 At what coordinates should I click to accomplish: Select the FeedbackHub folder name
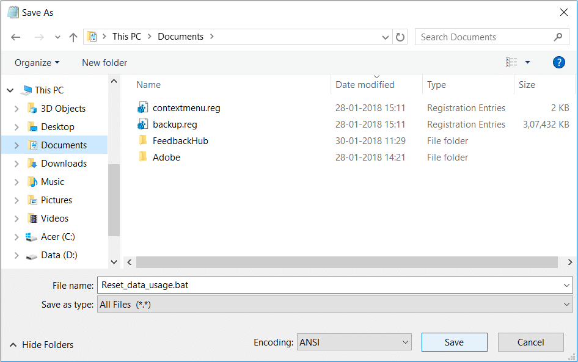[180, 141]
